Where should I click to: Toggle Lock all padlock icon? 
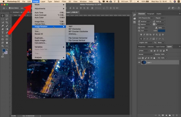pyautogui.click(x=154, y=58)
